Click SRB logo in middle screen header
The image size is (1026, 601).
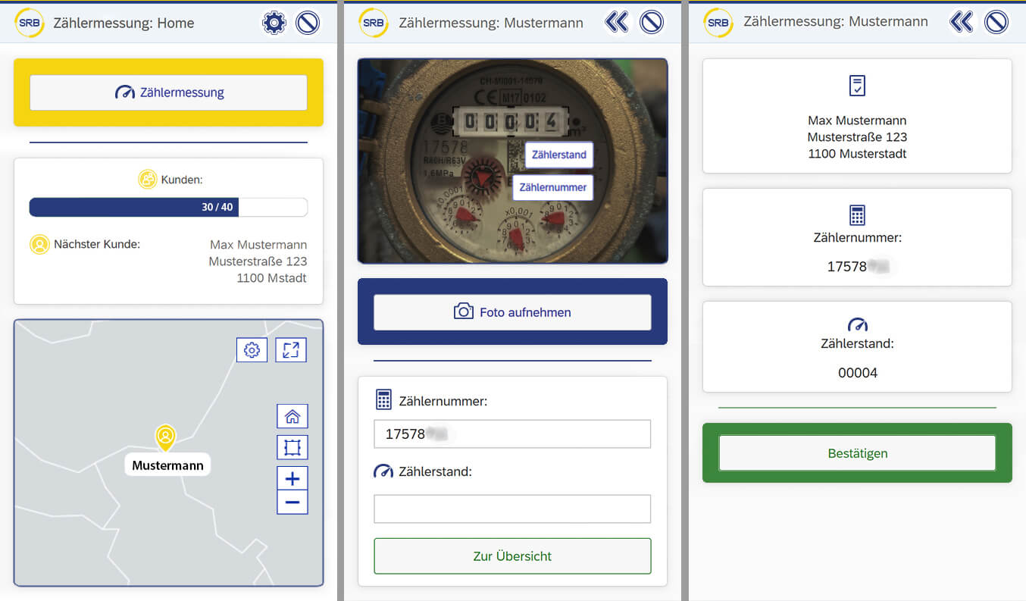click(x=373, y=23)
